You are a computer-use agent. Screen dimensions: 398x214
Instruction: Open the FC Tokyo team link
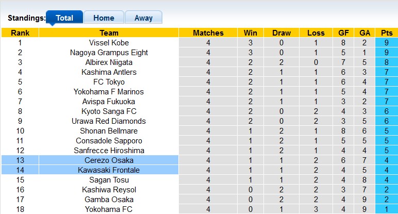109,82
